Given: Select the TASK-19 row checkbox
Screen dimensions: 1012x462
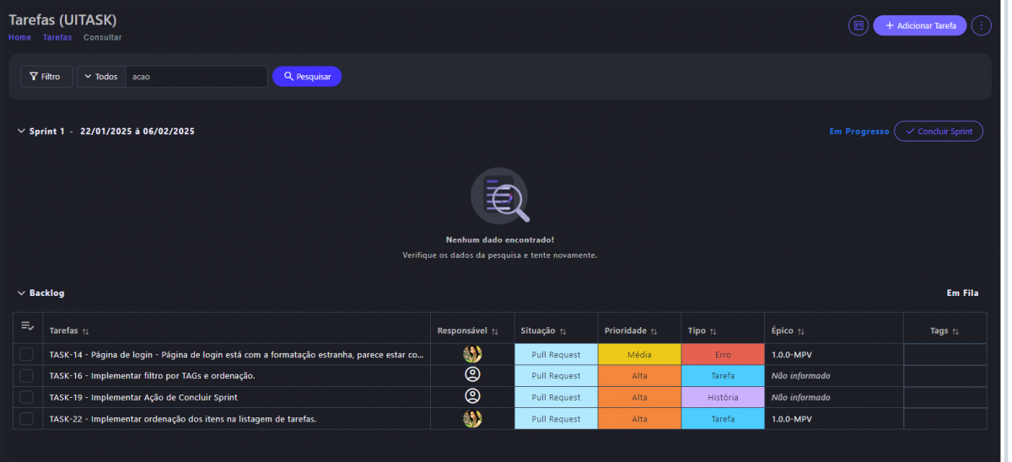Looking at the screenshot, I should click(27, 397).
